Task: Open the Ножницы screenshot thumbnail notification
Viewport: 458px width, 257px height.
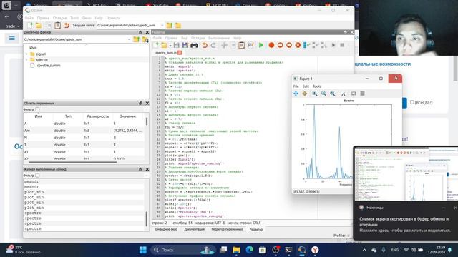Action: tap(406, 174)
